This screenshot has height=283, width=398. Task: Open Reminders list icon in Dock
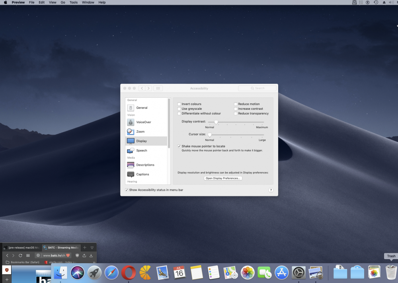tap(213, 273)
